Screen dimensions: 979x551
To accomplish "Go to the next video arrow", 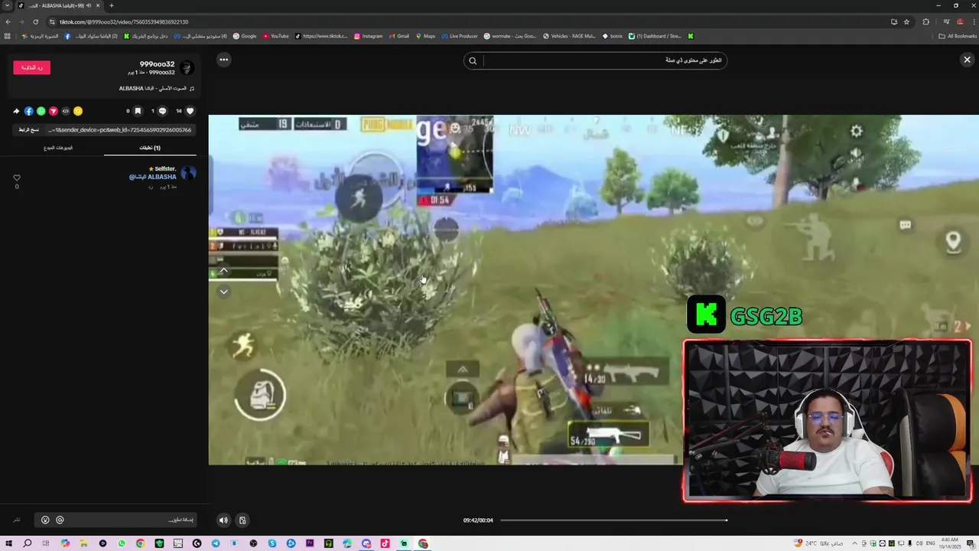I will coord(223,292).
